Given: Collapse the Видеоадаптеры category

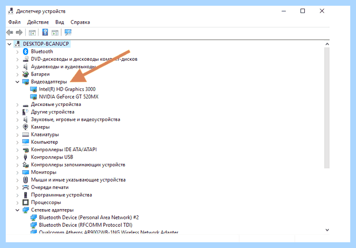Looking at the screenshot, I should click(x=17, y=82).
